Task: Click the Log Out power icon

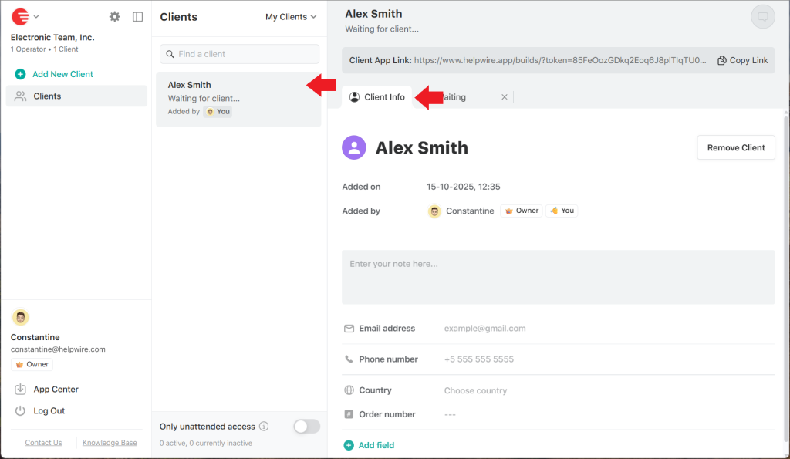Action: (x=20, y=410)
